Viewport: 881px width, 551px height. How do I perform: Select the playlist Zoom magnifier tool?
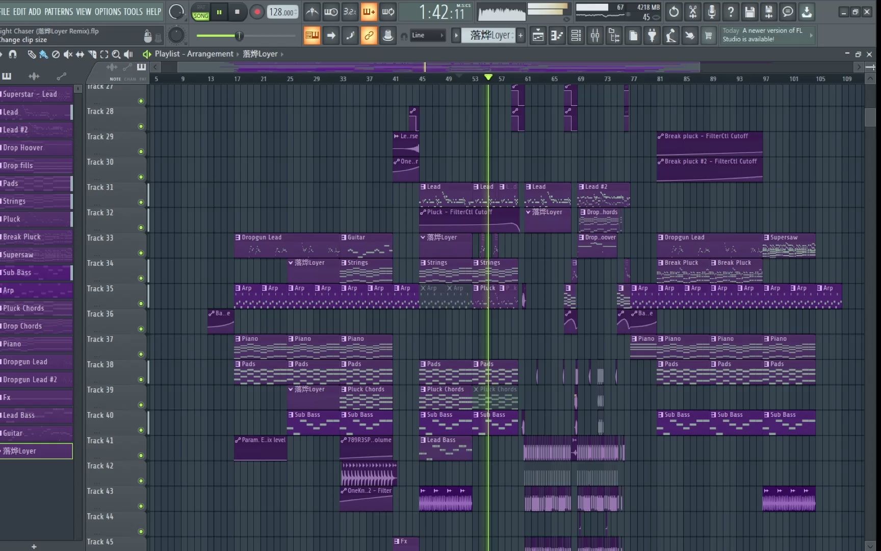pyautogui.click(x=116, y=54)
